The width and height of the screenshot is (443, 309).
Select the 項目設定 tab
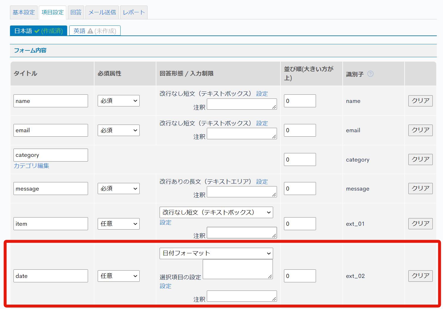tap(53, 12)
